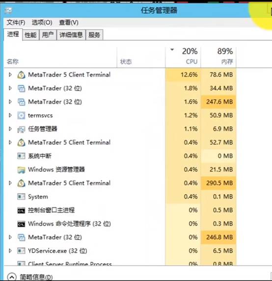Click the Windows 资源管理器 folder icon
The width and height of the screenshot is (272, 281).
click(x=21, y=170)
